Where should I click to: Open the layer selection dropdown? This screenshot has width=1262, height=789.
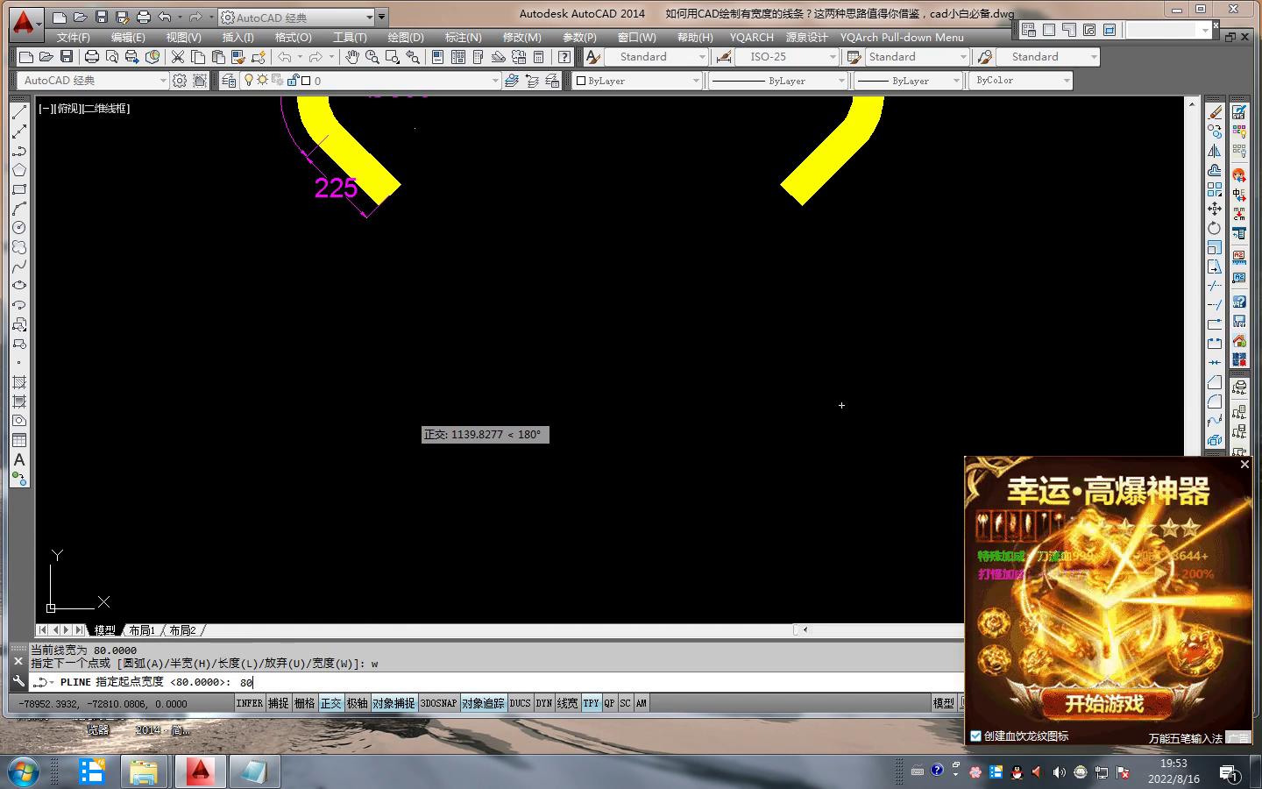(495, 81)
